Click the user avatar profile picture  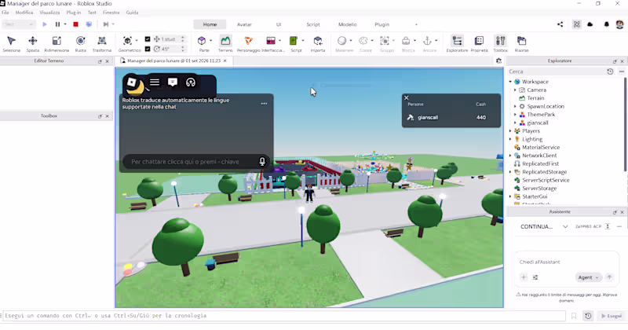coord(619,24)
